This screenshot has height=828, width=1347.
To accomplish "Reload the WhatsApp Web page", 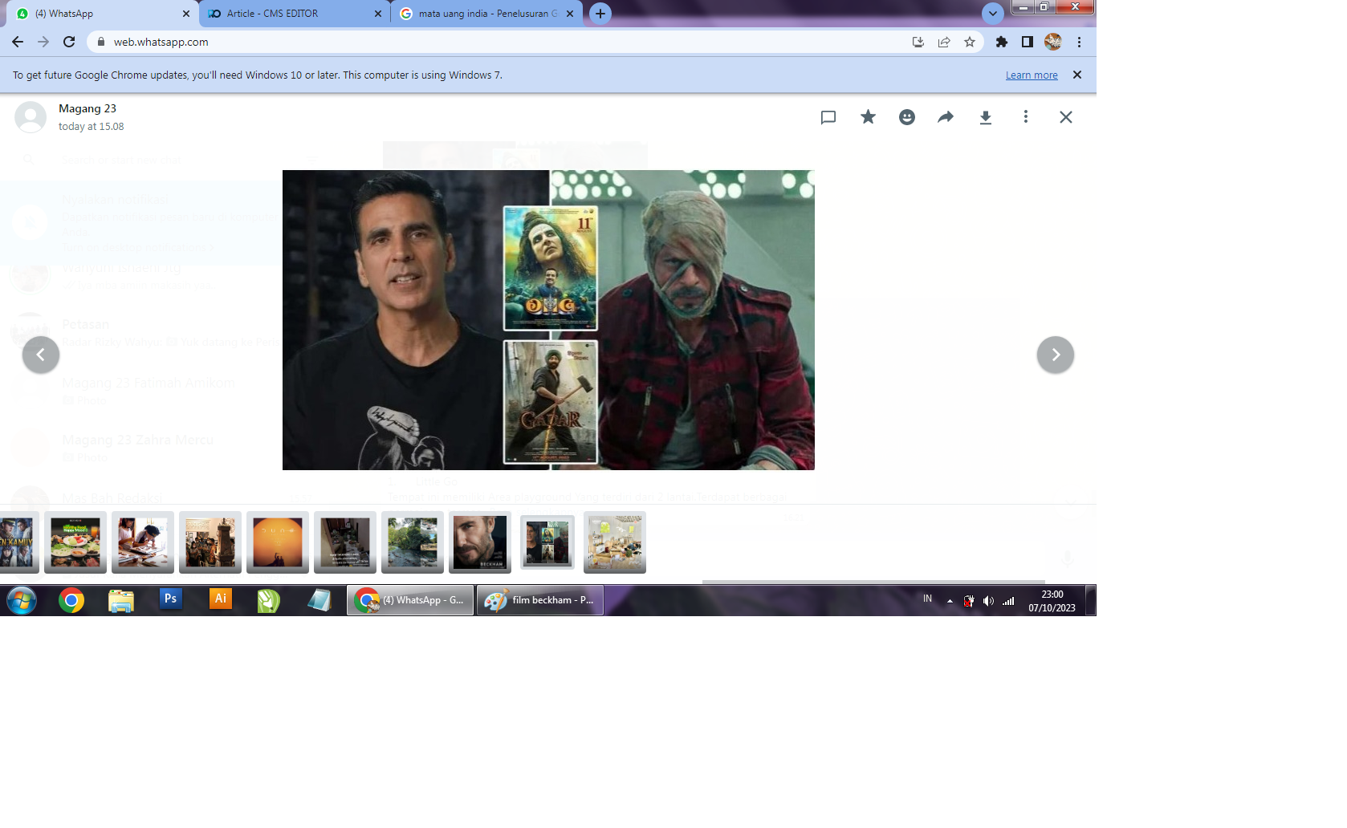I will (x=69, y=42).
